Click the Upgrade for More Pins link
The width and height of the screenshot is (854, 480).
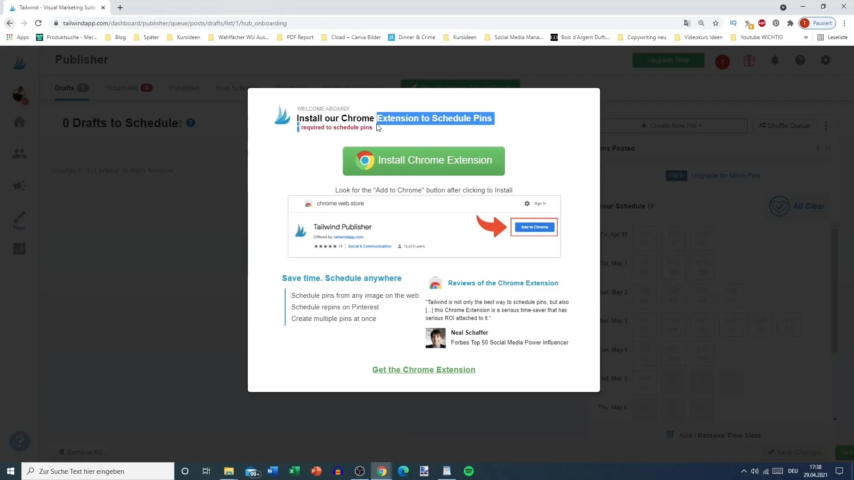pos(726,176)
